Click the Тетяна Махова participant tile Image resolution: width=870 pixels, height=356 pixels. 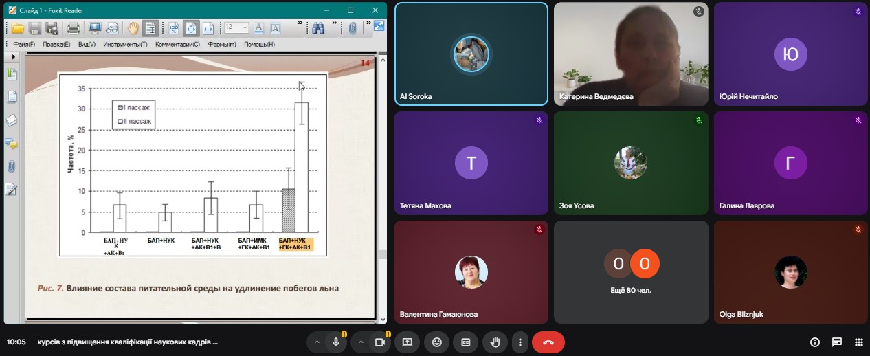coord(471,163)
